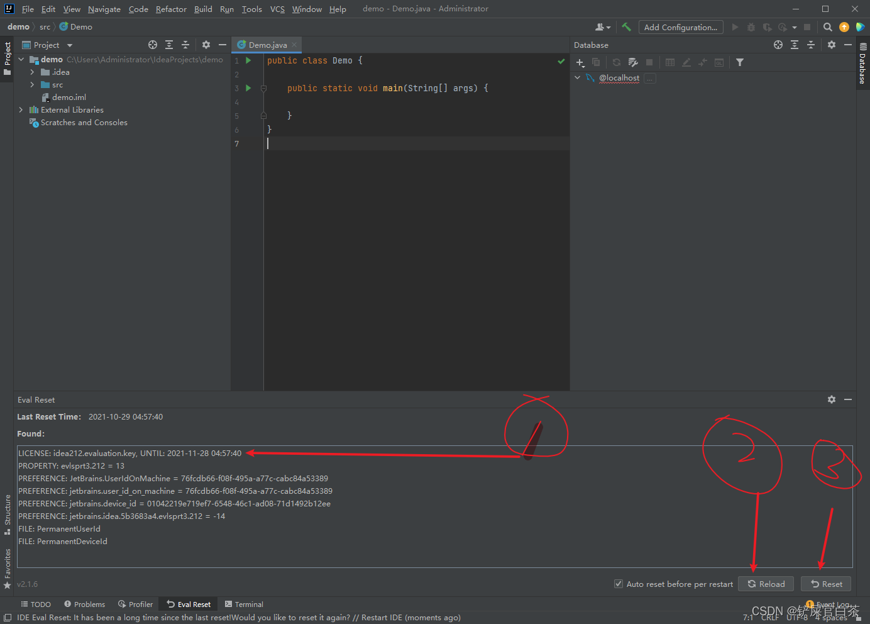Image resolution: width=870 pixels, height=624 pixels.
Task: Click Run with Coverage icon in toolbar
Action: (767, 27)
